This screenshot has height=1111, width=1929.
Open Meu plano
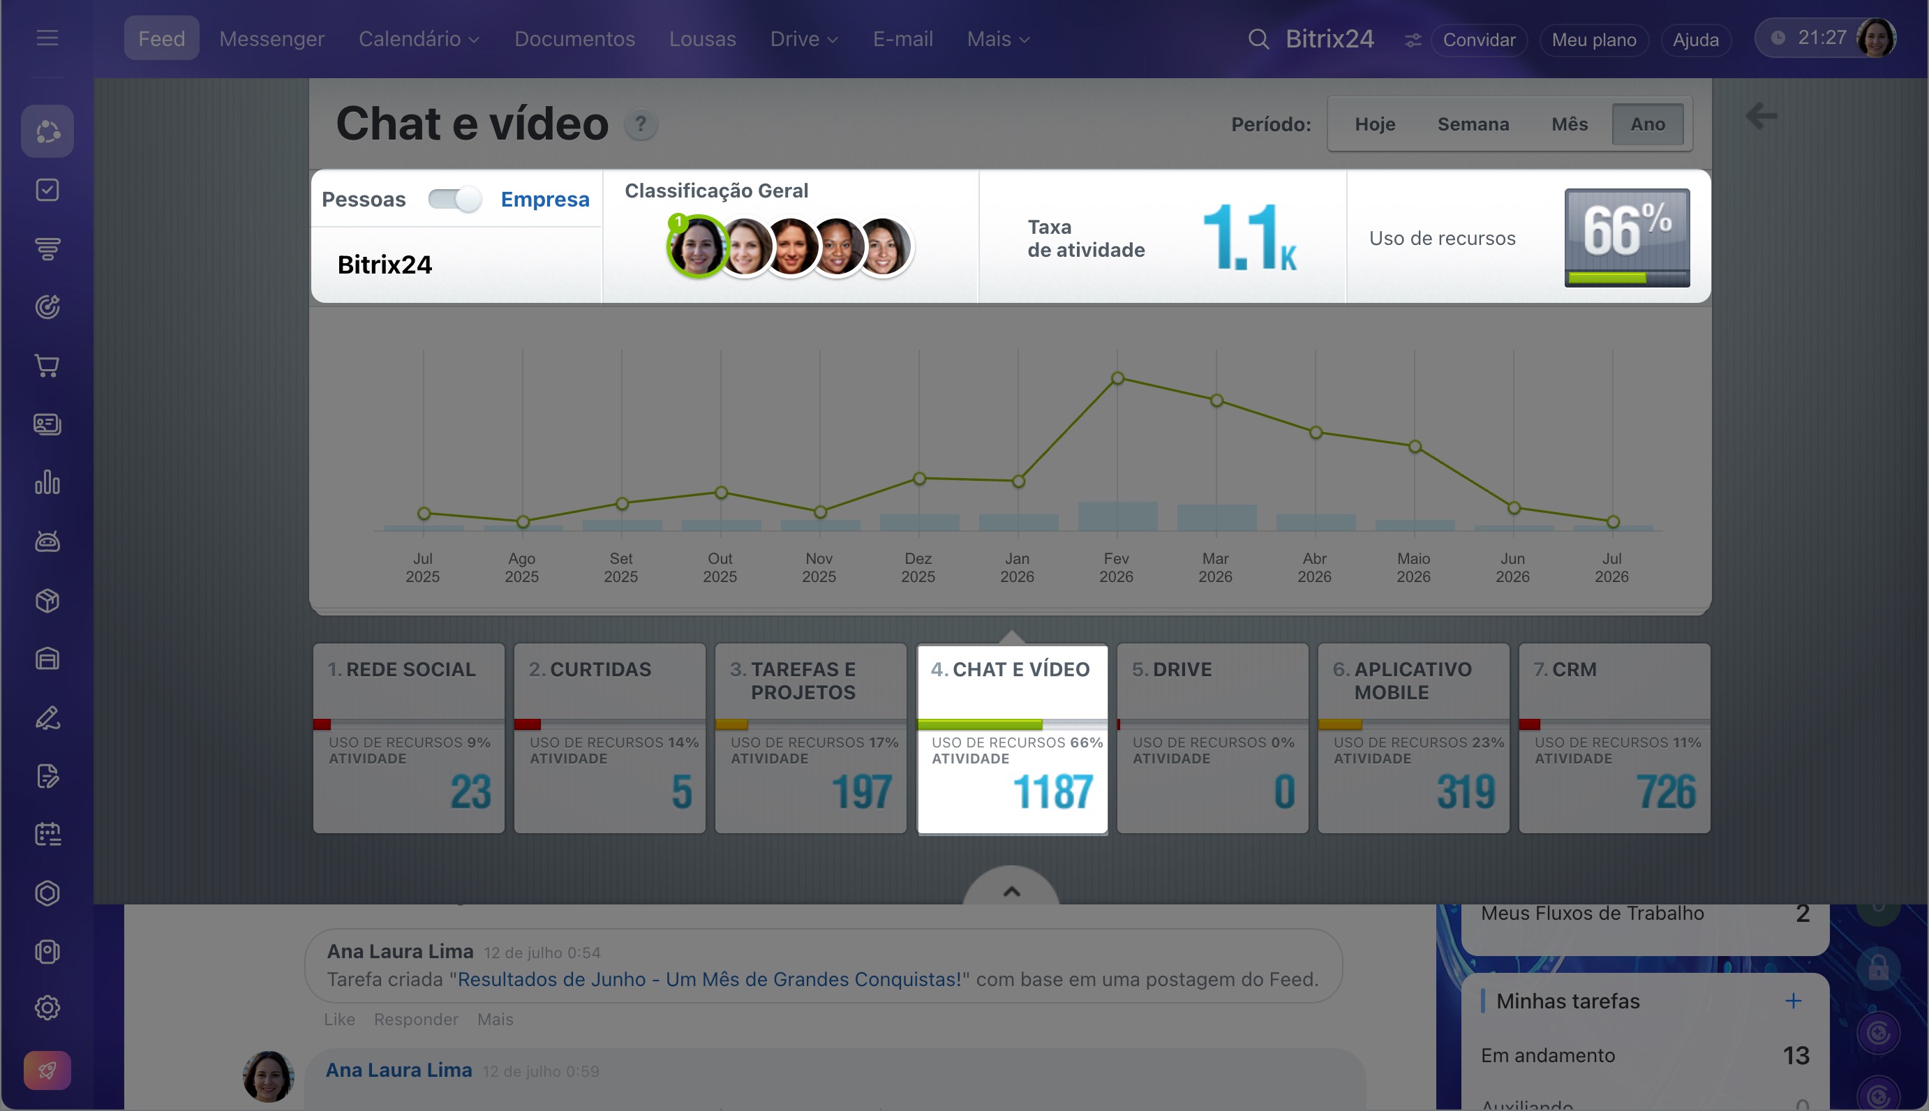click(1594, 40)
